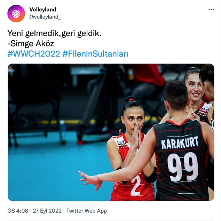Open the #FileninSultanları hashtag
The image size is (221, 221).
[95, 54]
